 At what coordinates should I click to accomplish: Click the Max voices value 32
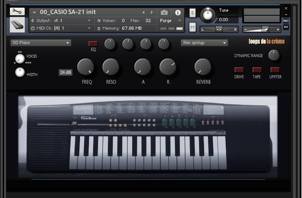[148, 20]
